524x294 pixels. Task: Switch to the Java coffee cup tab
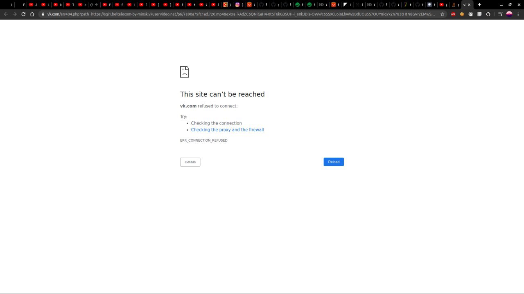pos(455,4)
